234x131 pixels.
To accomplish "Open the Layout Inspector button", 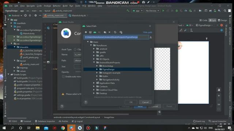I will (x=218, y=121).
